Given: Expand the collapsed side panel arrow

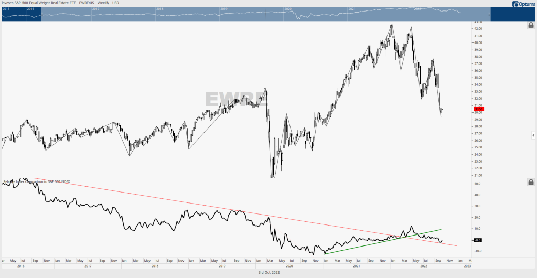Looking at the screenshot, I should (533, 136).
